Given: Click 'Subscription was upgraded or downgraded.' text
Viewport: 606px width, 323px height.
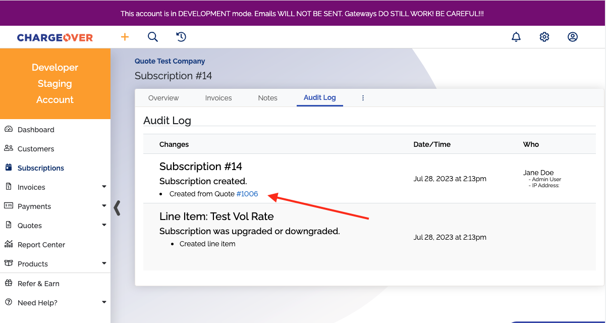Looking at the screenshot, I should tap(250, 231).
